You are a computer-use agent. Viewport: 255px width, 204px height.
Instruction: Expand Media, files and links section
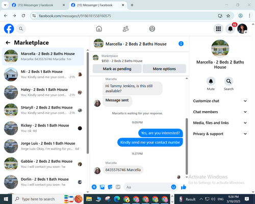coord(220,123)
